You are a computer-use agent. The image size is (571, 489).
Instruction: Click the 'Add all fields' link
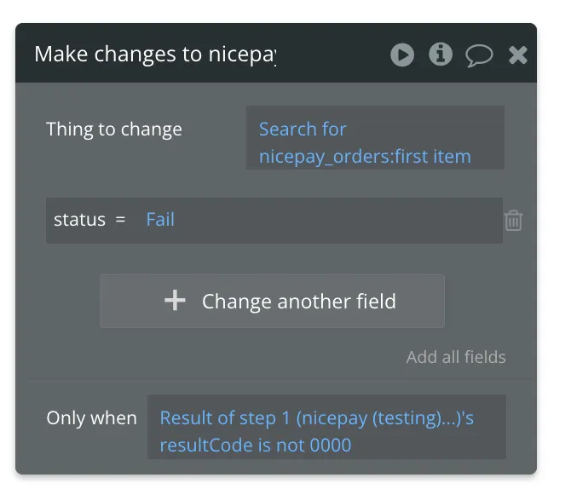pyautogui.click(x=456, y=357)
